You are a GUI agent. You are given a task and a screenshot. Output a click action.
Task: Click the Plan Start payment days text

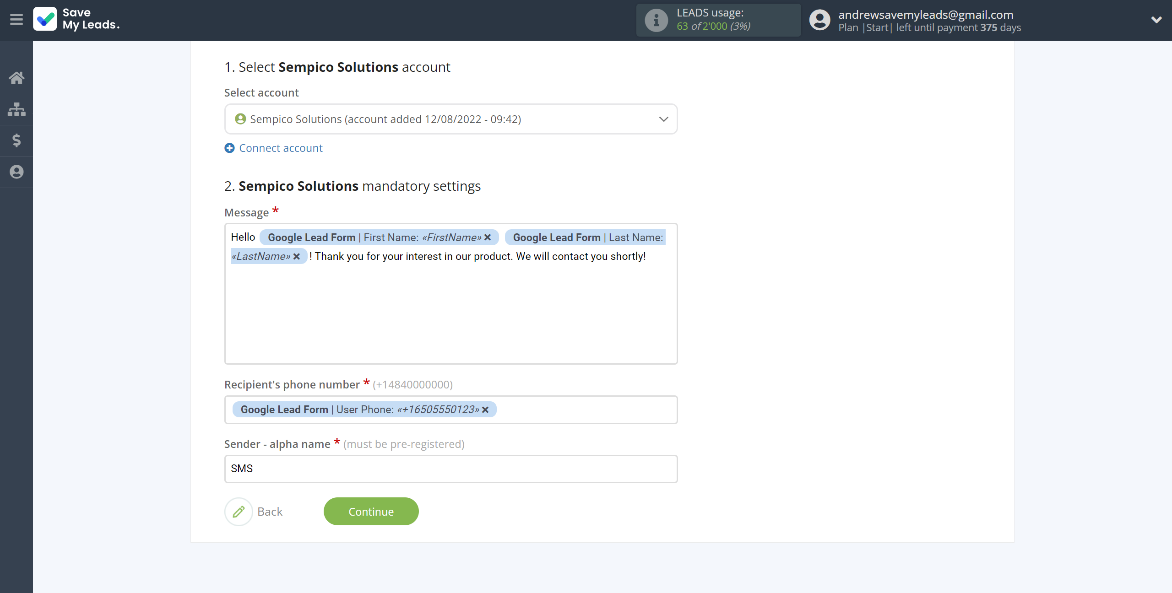[x=929, y=27]
